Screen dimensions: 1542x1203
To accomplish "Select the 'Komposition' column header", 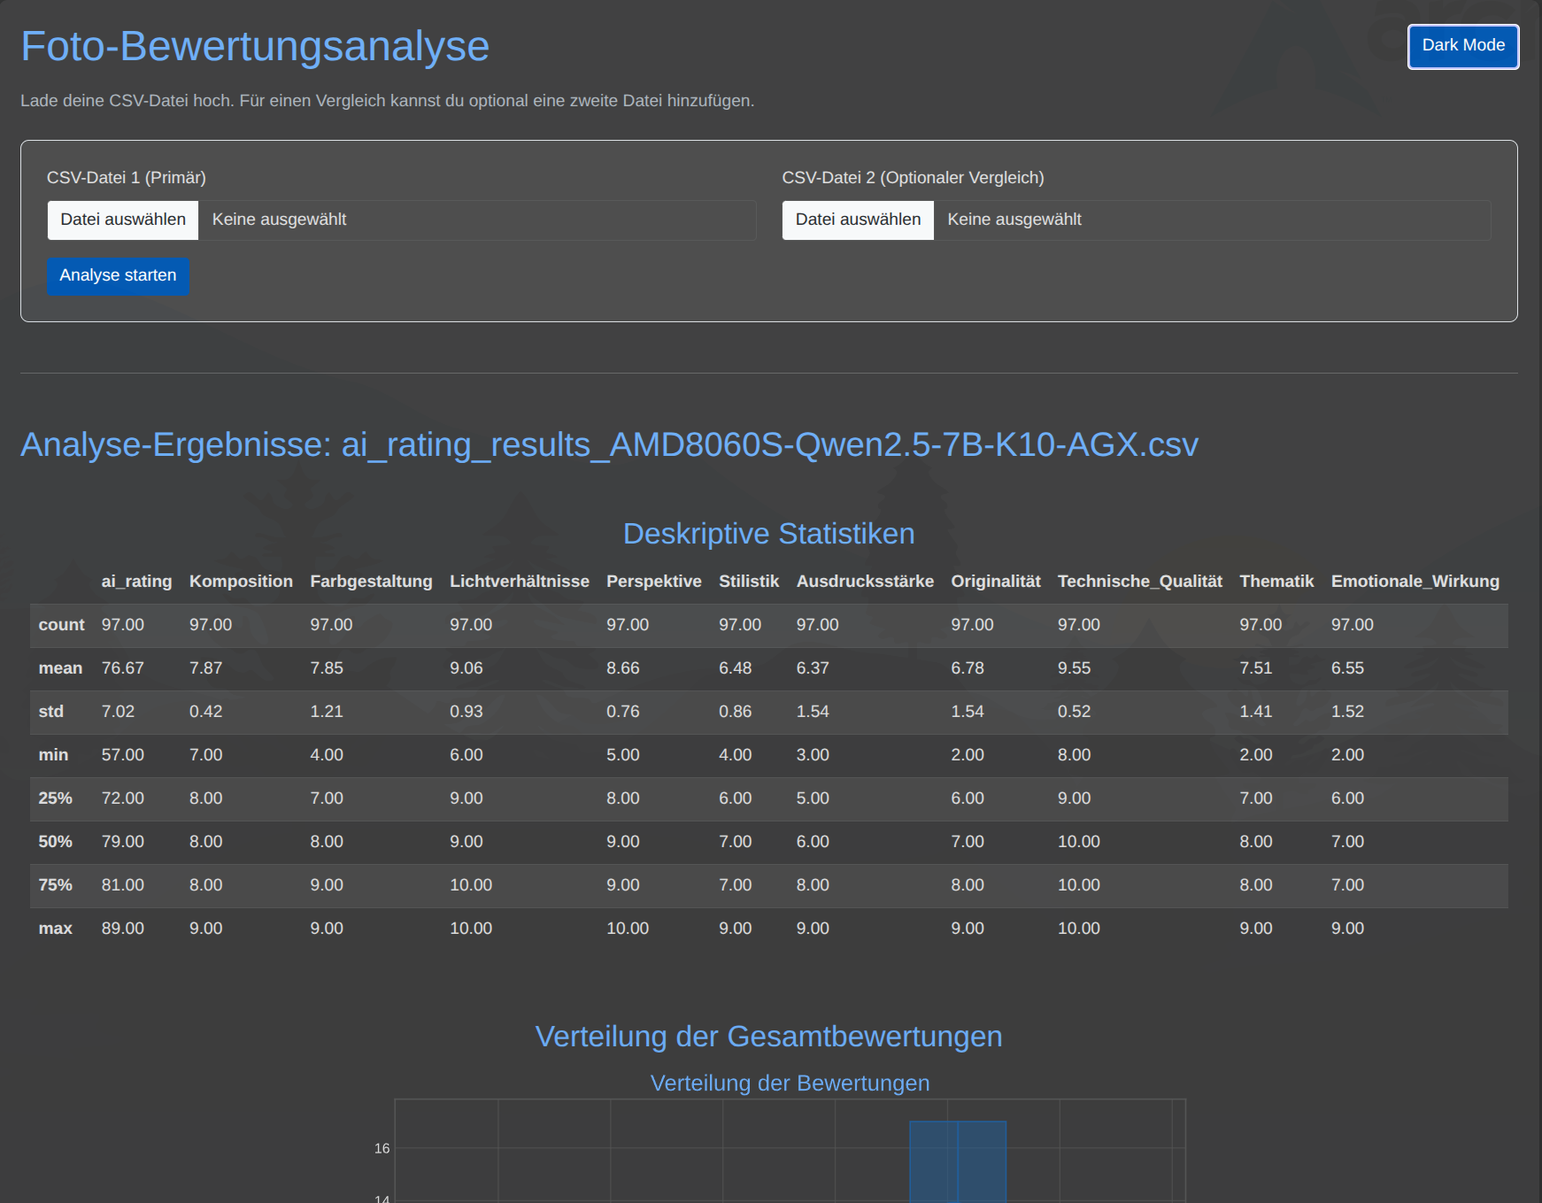I will coord(241,582).
